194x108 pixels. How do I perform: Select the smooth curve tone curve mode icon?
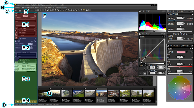point(145,73)
